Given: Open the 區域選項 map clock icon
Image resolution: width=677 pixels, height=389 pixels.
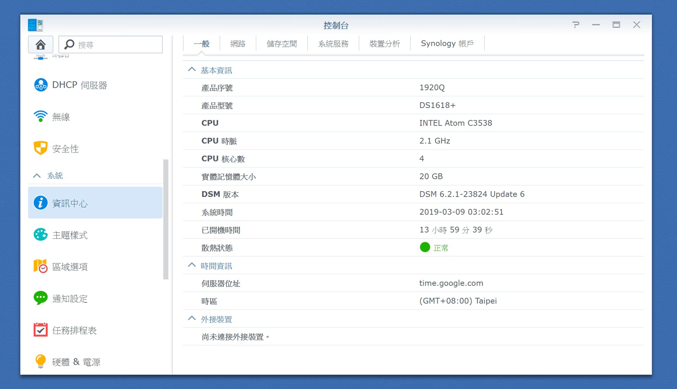Looking at the screenshot, I should click(x=41, y=266).
